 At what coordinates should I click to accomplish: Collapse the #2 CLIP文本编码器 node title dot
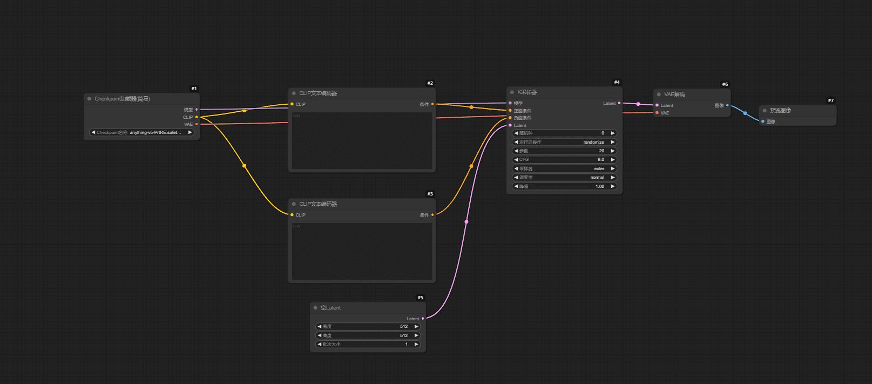294,93
